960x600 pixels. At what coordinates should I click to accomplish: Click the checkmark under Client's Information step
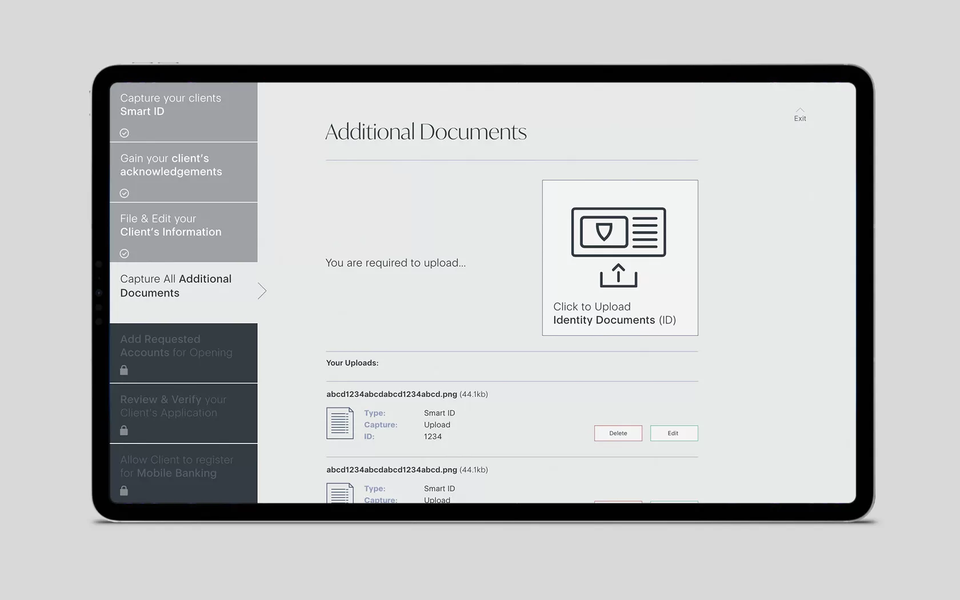tap(124, 254)
